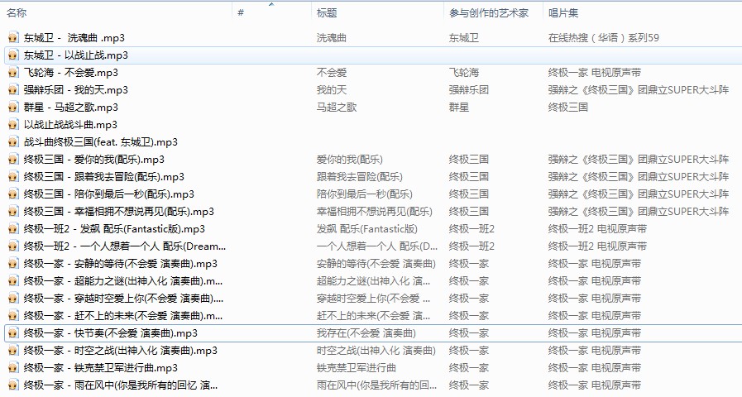Click mp3 icon of 东城卫 - 洗魂曲
Image resolution: width=742 pixels, height=397 pixels.
[x=14, y=38]
